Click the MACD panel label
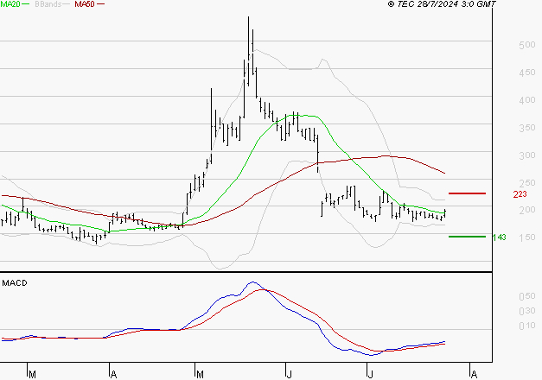This screenshot has width=542, height=380. [15, 283]
